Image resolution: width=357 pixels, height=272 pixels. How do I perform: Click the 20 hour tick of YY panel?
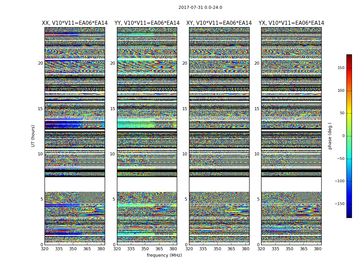tap(113, 63)
